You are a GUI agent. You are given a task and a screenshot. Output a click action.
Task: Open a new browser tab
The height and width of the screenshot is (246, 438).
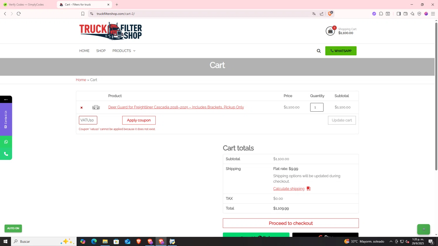pyautogui.click(x=117, y=5)
